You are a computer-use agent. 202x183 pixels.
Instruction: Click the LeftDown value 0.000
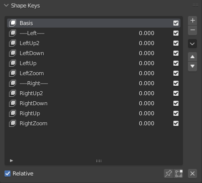(x=146, y=53)
